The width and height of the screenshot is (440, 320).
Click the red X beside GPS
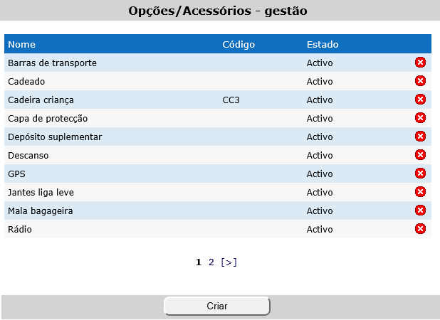coord(420,174)
